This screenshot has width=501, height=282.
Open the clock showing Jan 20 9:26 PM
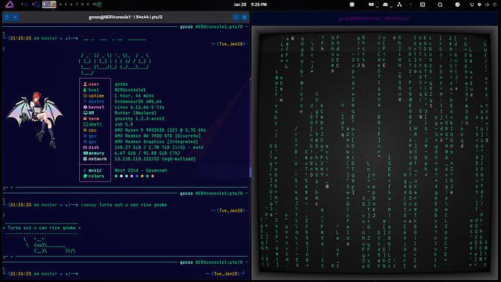point(250,4)
